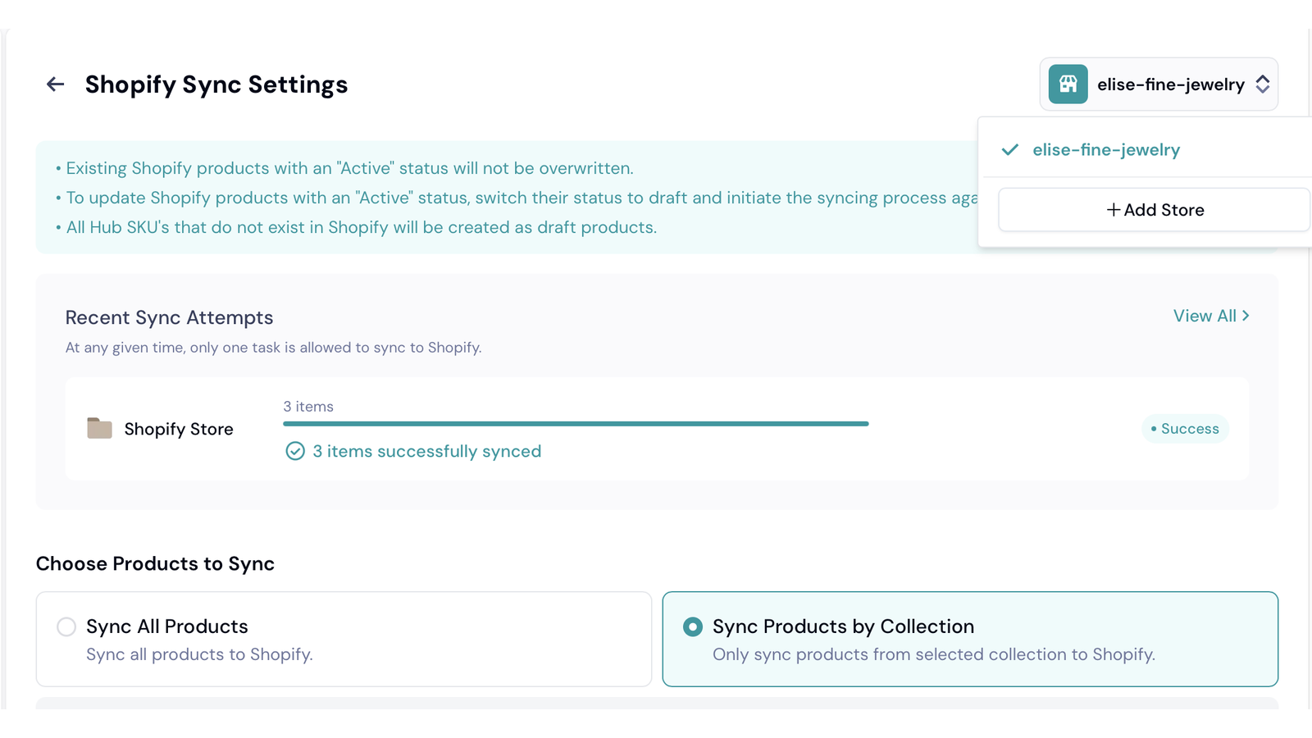Click the sync progress bar
Viewport: 1312px width, 738px height.
576,424
